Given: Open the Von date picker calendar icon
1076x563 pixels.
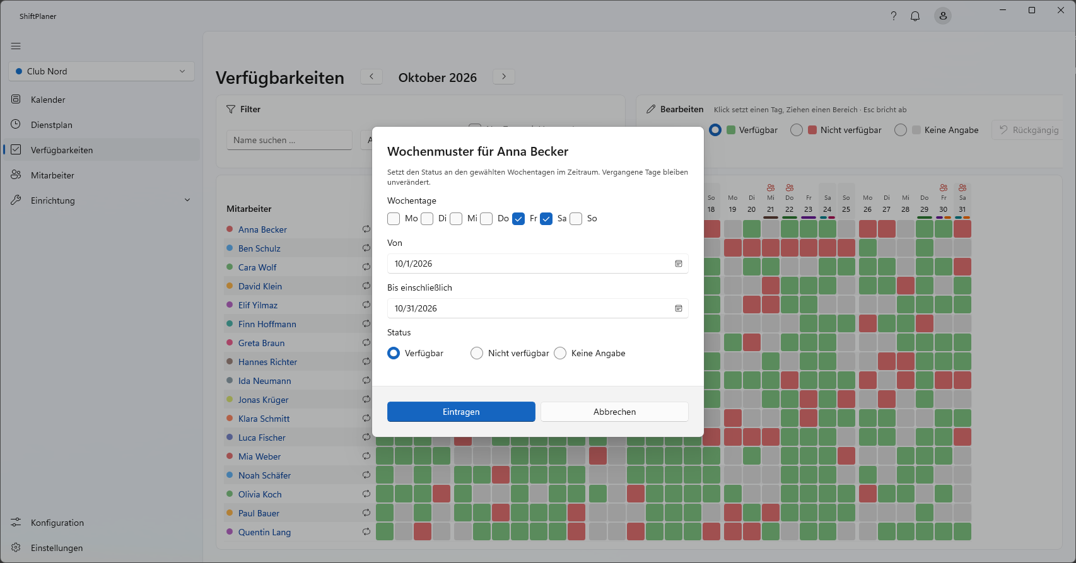Looking at the screenshot, I should coord(679,264).
